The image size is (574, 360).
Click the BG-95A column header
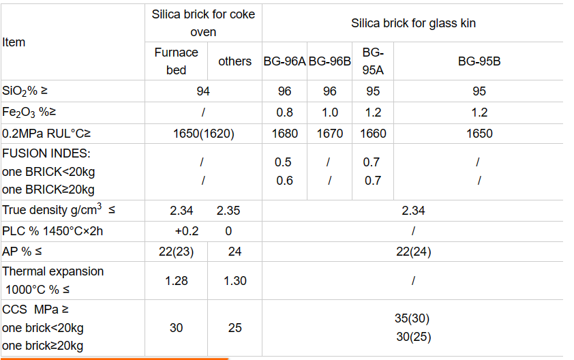pos(373,61)
